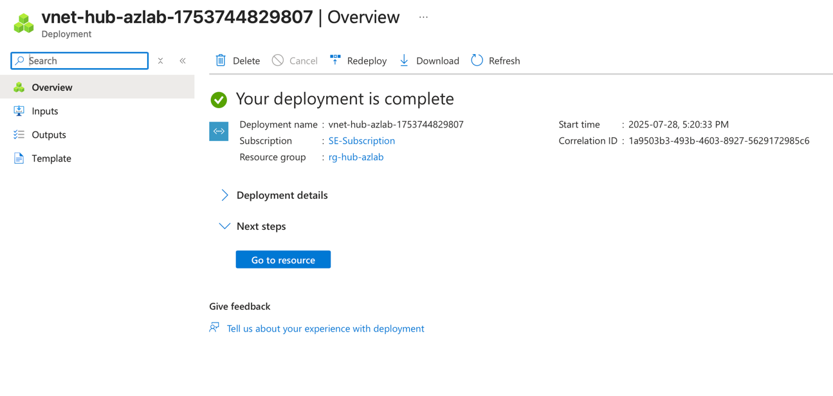The height and width of the screenshot is (396, 833).
Task: Collapse the sidebar with double chevron
Action: point(183,61)
